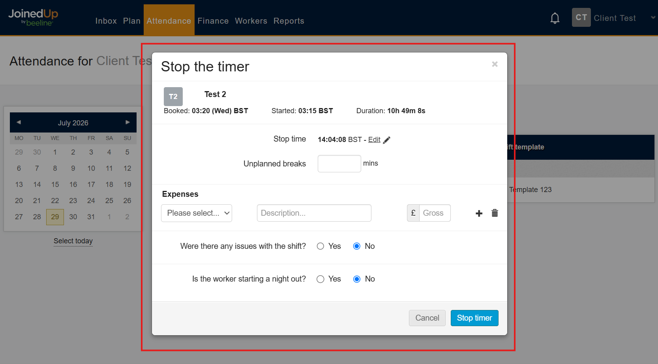Click the T2 worker avatar
This screenshot has height=364, width=658.
[x=173, y=97]
